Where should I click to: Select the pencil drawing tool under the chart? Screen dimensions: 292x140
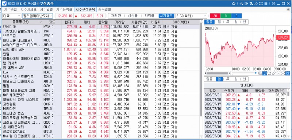(x=273, y=73)
